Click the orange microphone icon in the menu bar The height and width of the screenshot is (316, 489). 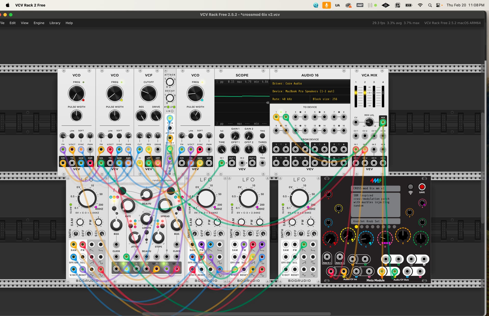tap(326, 5)
